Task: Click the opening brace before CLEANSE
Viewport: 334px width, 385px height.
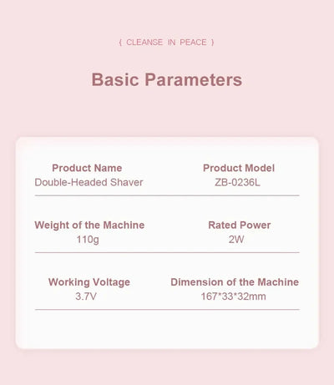Action: click(120, 43)
